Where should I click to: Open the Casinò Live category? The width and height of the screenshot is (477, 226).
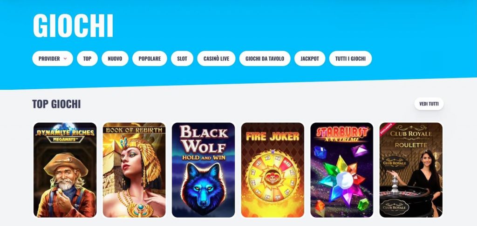click(x=216, y=59)
